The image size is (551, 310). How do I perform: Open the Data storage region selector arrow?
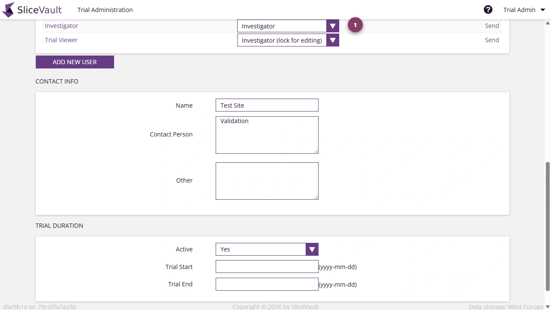pyautogui.click(x=548, y=307)
